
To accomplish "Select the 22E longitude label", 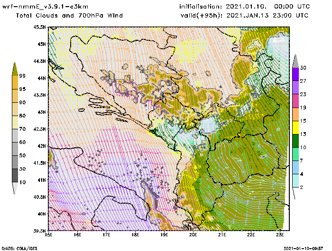I will 251,235.
